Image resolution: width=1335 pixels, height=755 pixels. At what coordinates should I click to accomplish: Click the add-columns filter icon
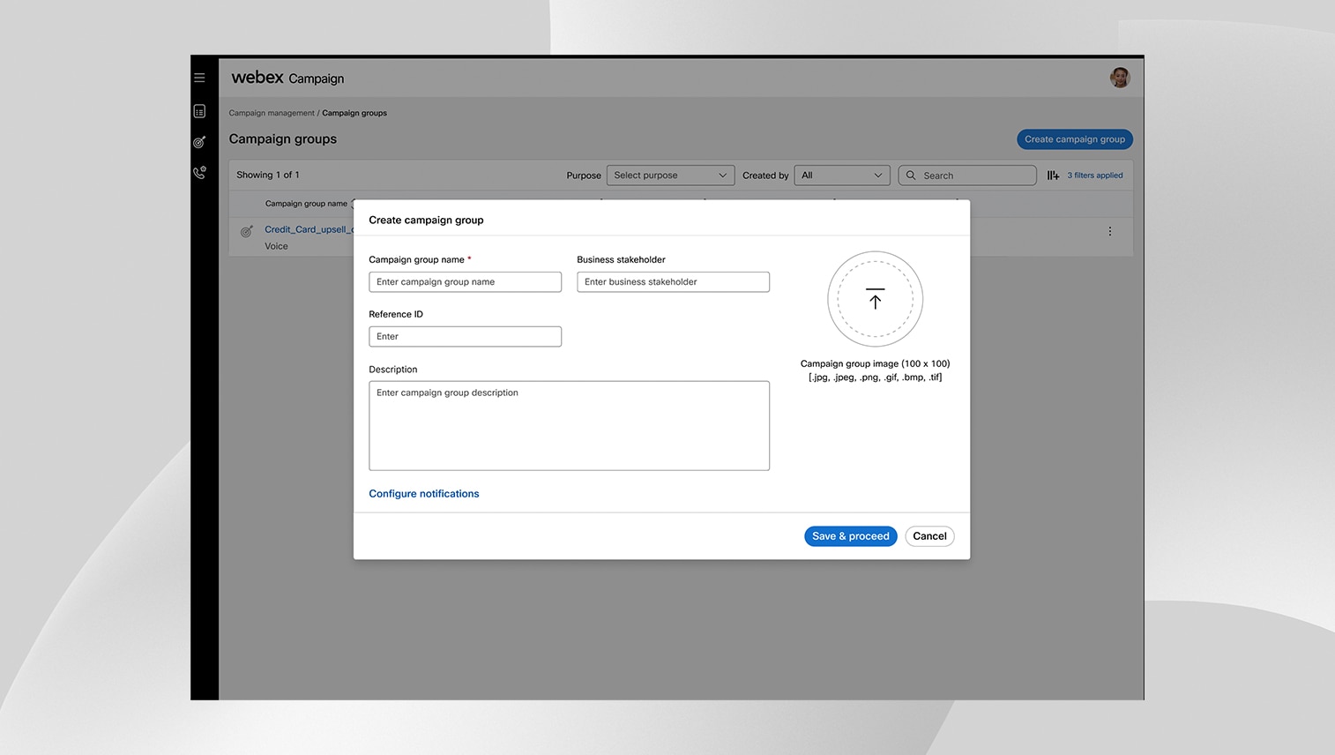tap(1053, 176)
